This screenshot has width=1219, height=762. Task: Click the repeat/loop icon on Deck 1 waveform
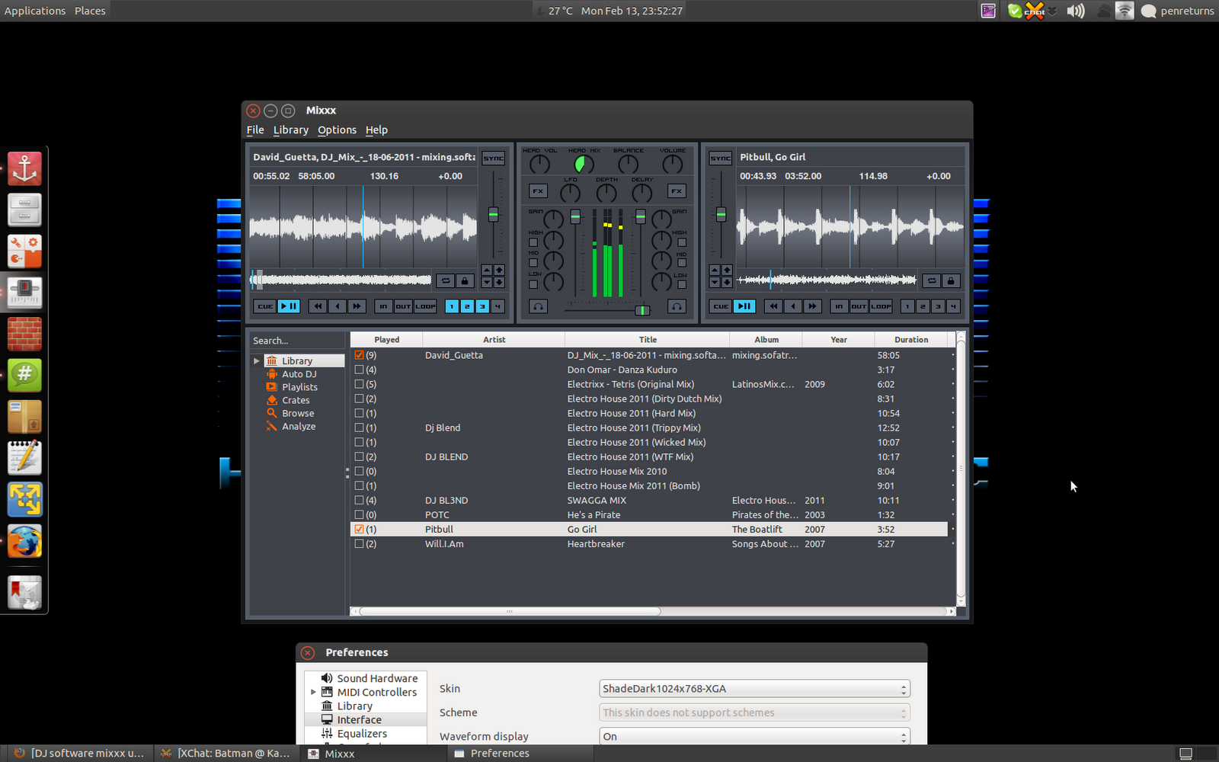[x=446, y=280]
